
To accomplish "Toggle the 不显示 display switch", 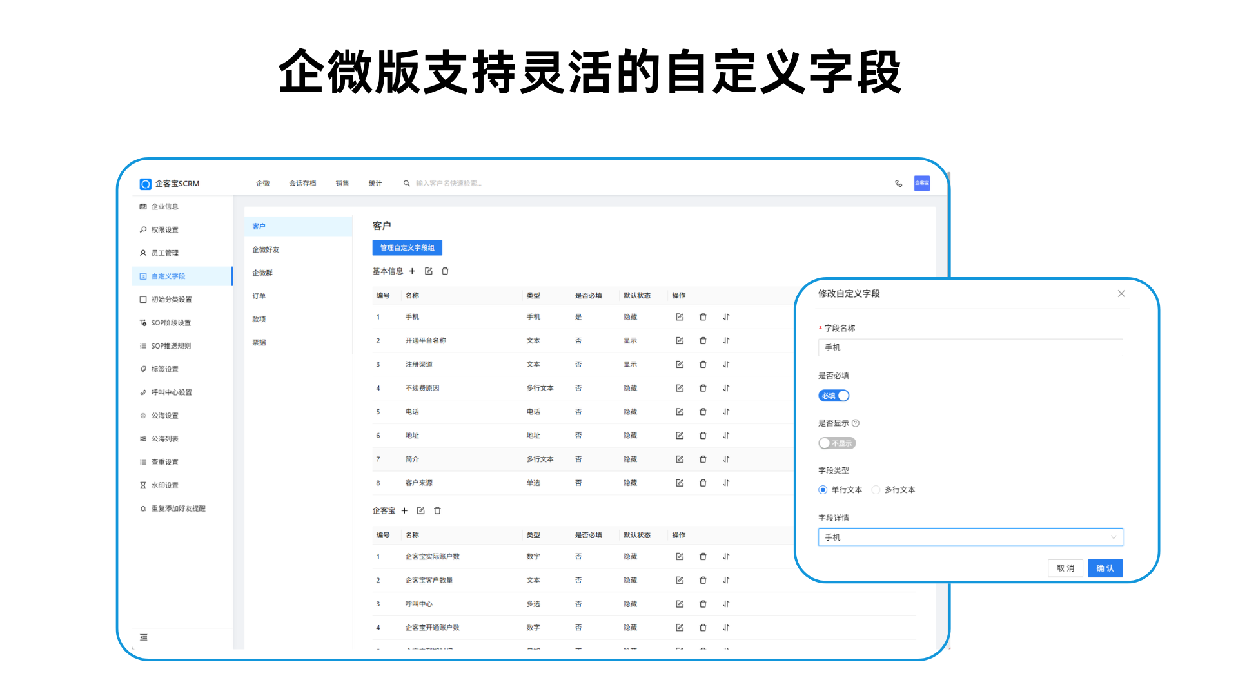I will 836,443.
